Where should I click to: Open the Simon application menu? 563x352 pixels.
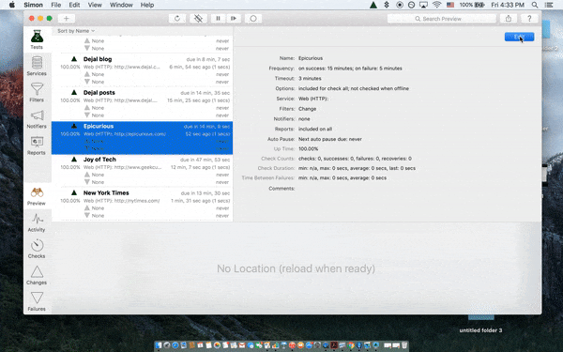33,5
